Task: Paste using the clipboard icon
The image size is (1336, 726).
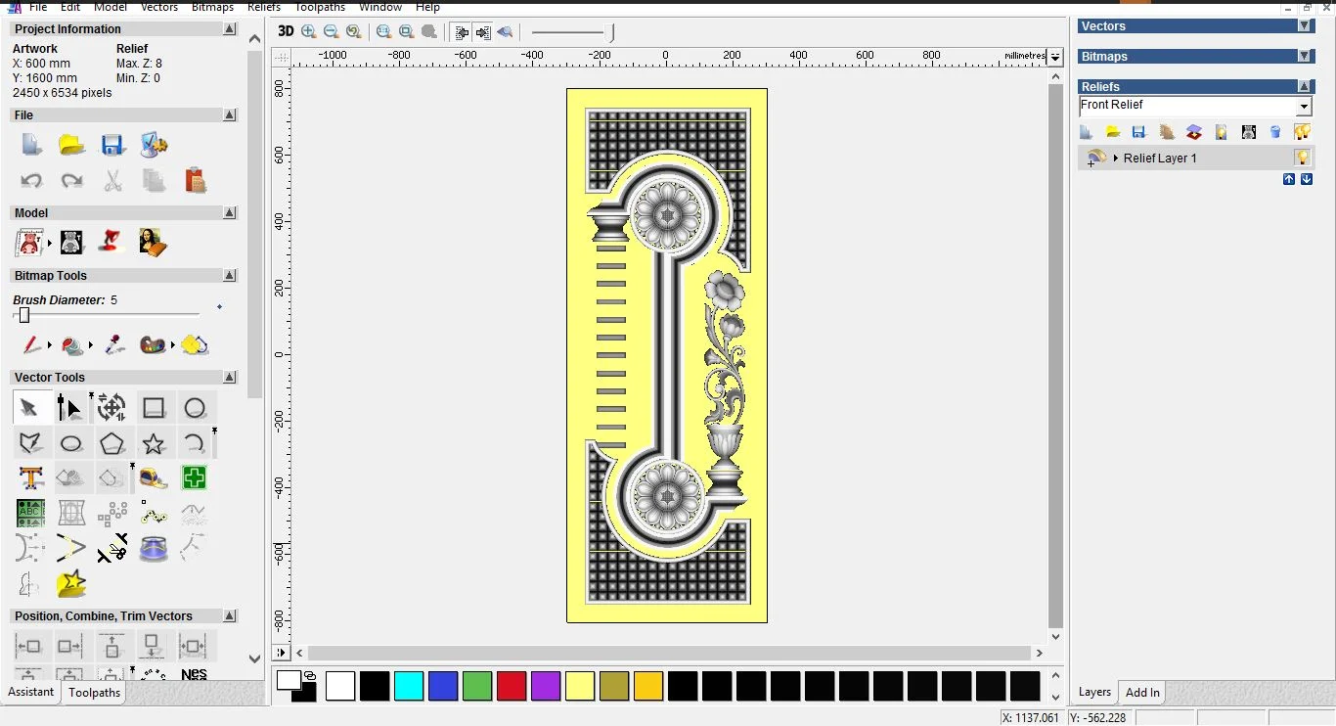Action: tap(195, 181)
